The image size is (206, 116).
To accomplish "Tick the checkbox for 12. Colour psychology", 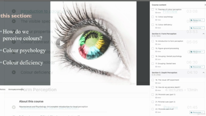I will tap(153, 17).
